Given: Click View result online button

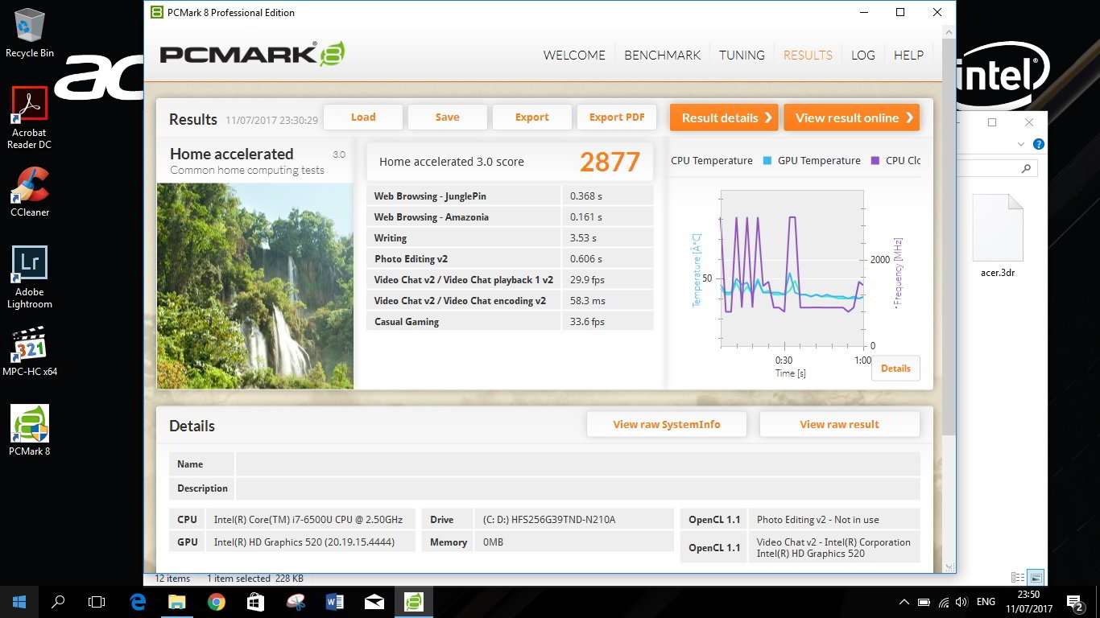Looking at the screenshot, I should tap(851, 117).
